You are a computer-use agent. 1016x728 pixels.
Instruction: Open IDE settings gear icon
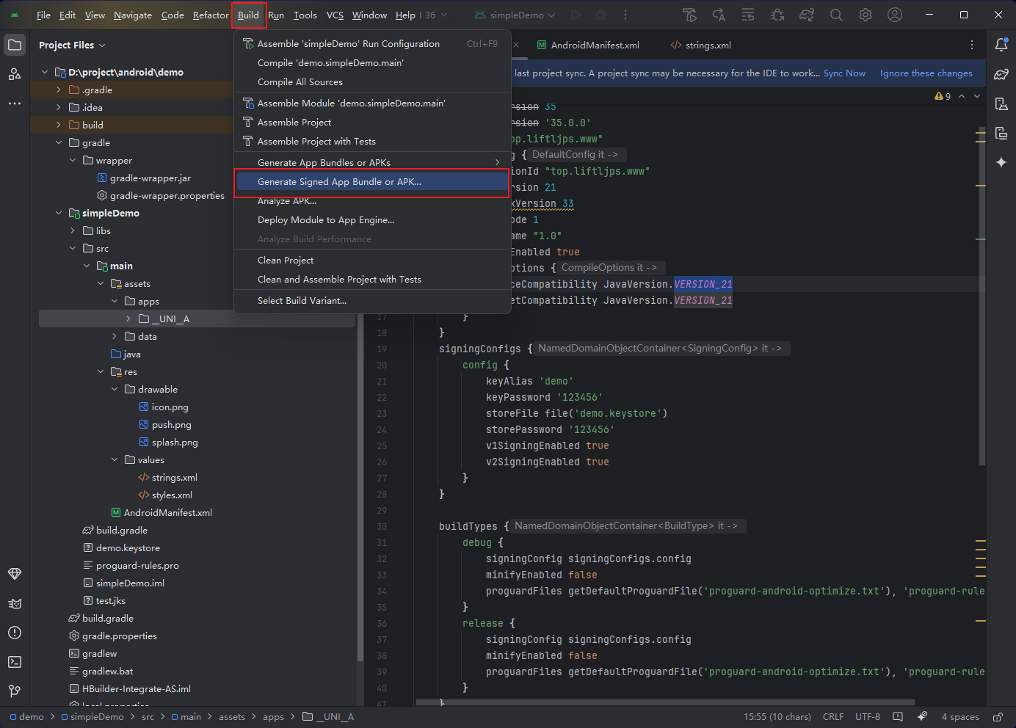pyautogui.click(x=866, y=15)
